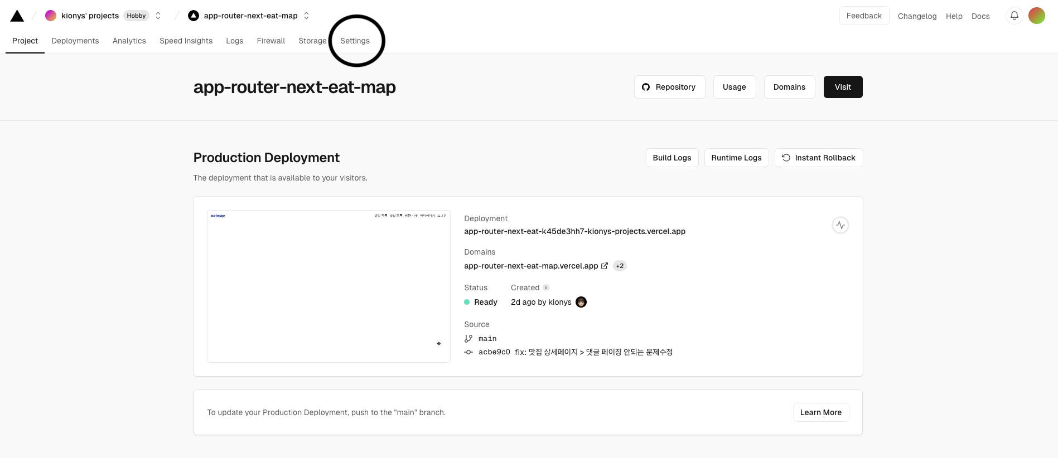Open the Settings tab

355,41
